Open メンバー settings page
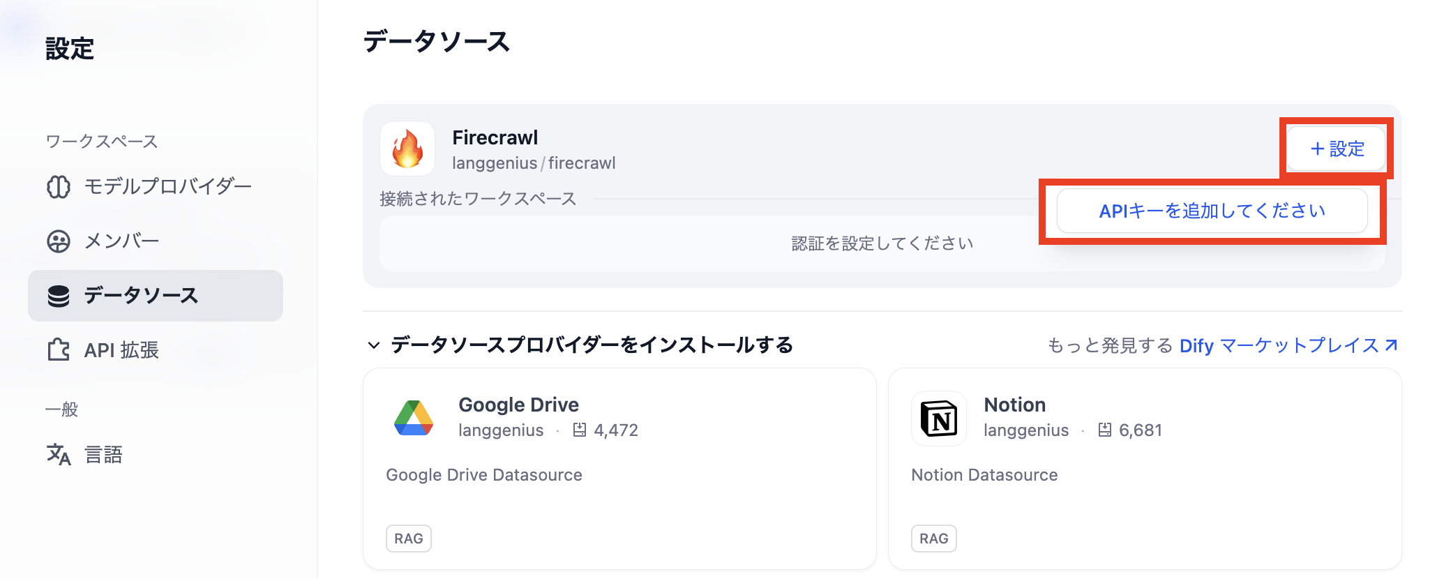 click(x=122, y=241)
